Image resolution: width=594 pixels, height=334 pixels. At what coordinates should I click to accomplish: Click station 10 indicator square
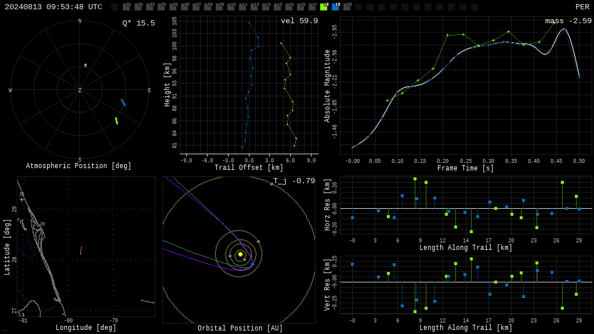231,7
